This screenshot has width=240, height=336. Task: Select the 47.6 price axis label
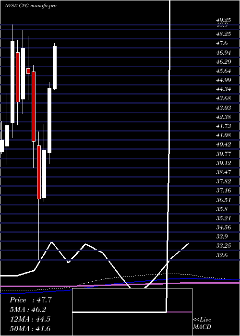tap(222, 43)
